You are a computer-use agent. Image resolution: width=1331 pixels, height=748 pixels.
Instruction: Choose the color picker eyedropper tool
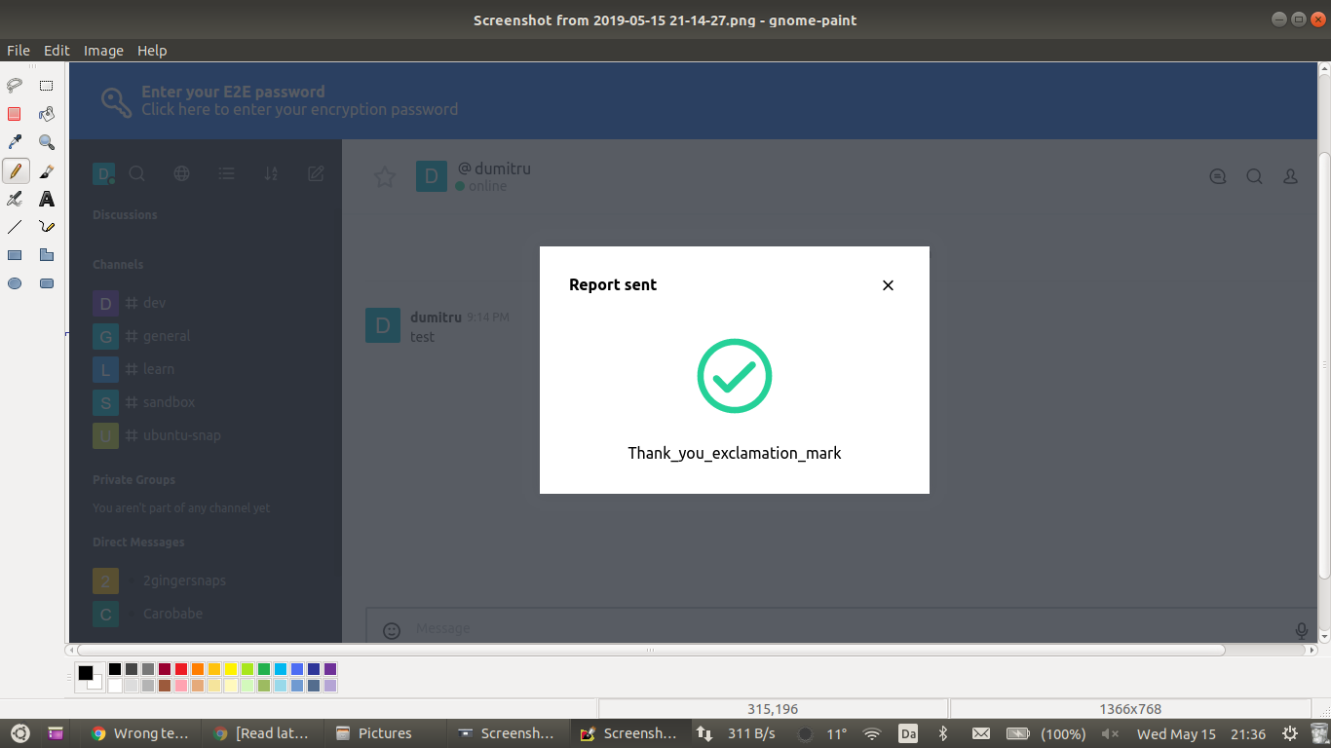pyautogui.click(x=15, y=142)
